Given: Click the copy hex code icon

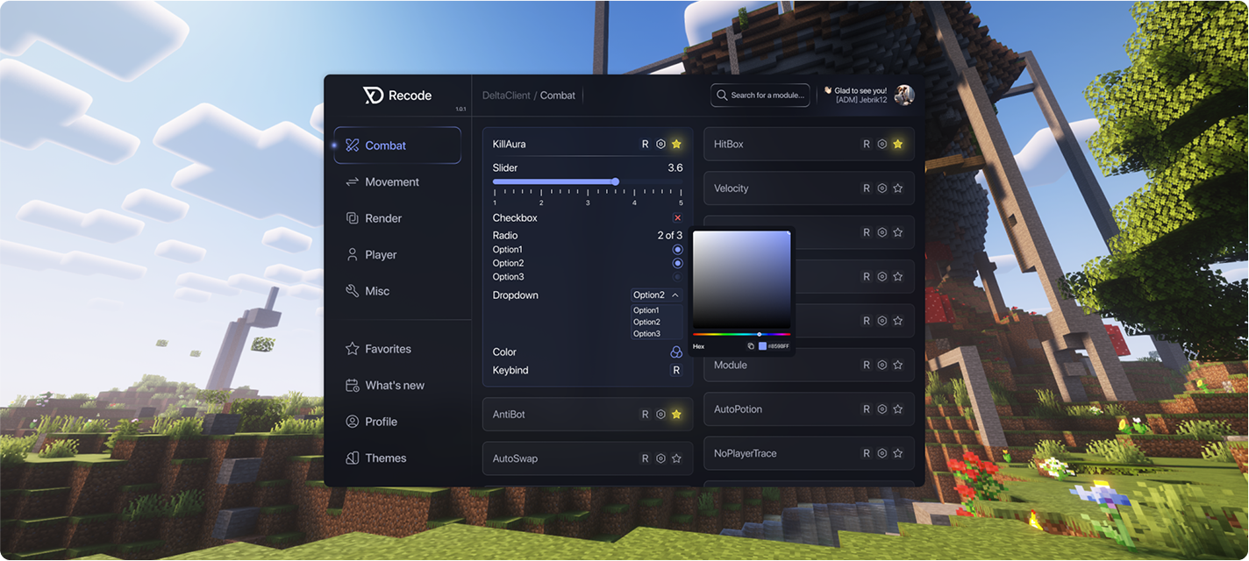Looking at the screenshot, I should (751, 346).
